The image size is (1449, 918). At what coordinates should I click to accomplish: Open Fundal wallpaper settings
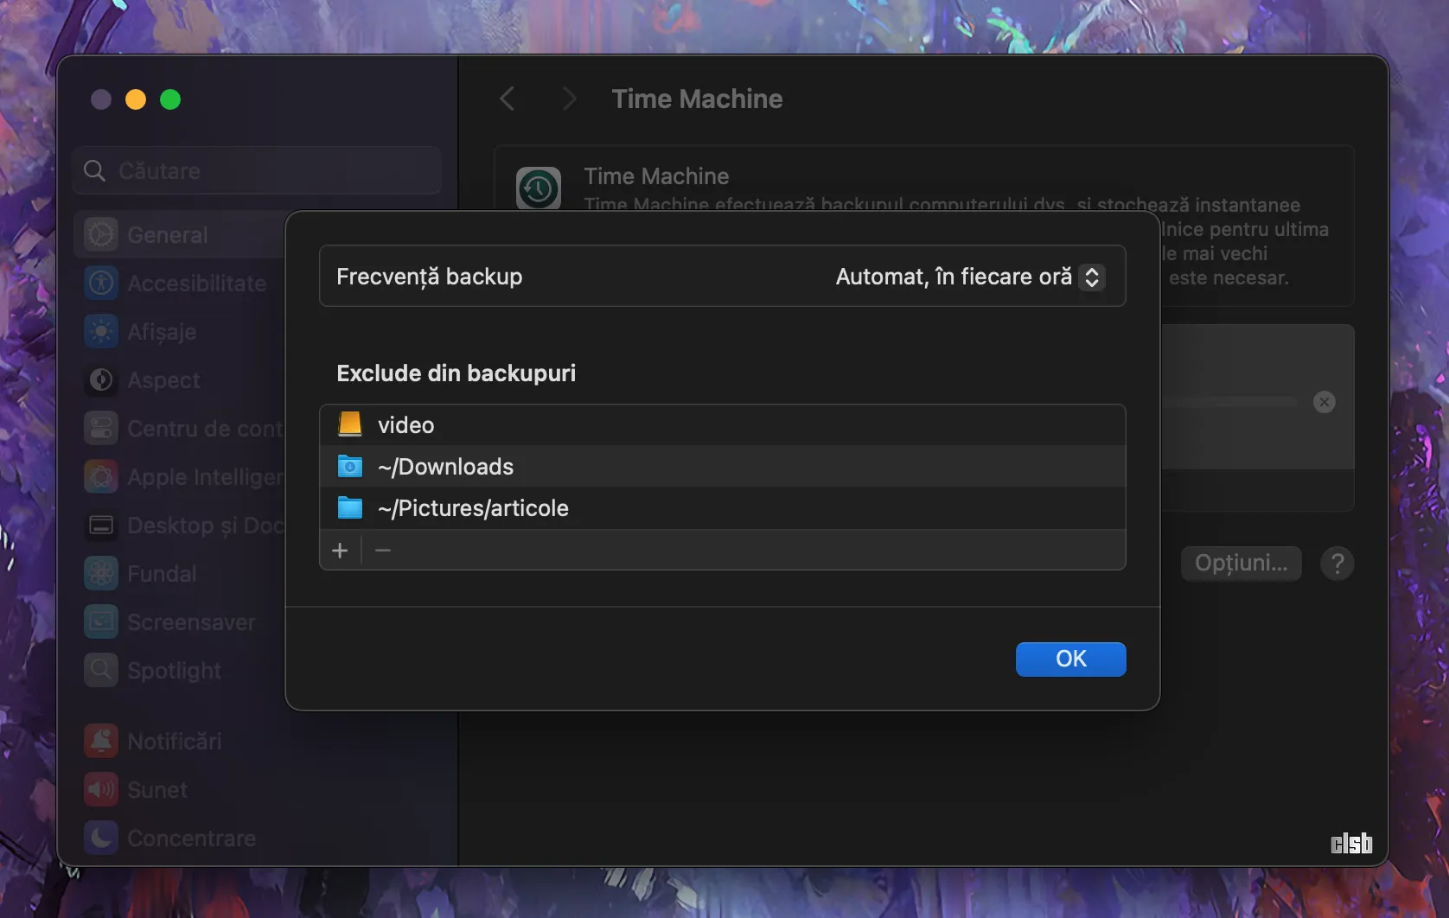click(x=180, y=573)
